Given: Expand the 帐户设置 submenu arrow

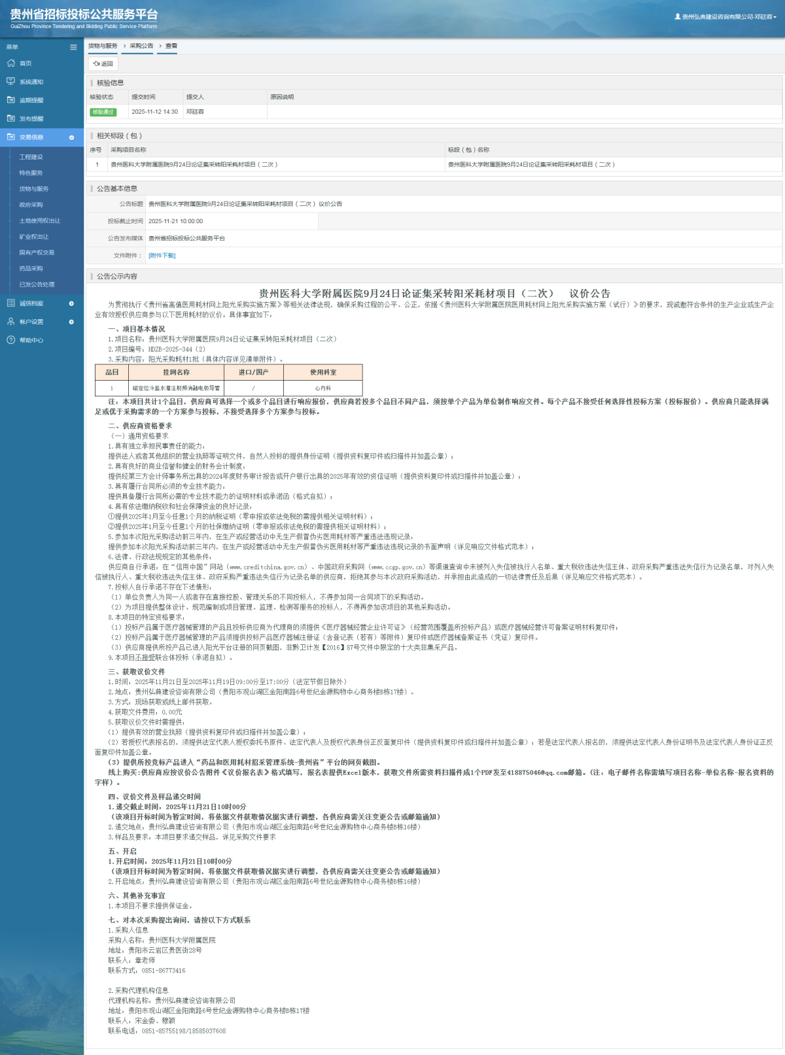Looking at the screenshot, I should (71, 322).
